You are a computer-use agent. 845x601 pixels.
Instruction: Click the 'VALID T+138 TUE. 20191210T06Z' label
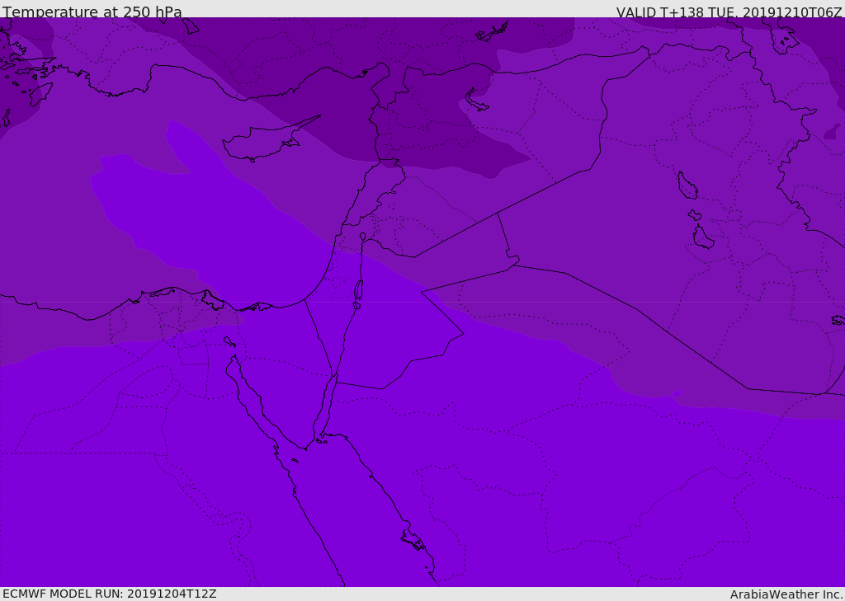tap(729, 12)
